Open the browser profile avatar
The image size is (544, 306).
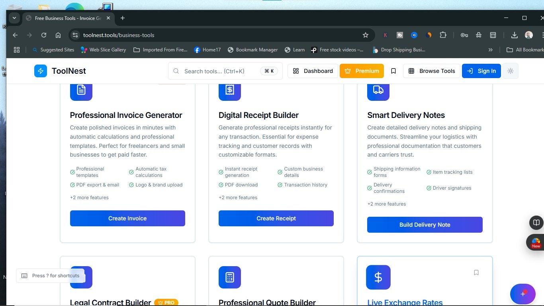(529, 35)
